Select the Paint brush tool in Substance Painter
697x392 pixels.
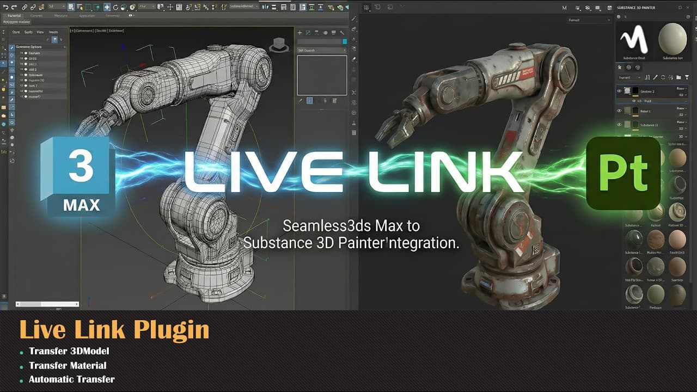point(354,19)
